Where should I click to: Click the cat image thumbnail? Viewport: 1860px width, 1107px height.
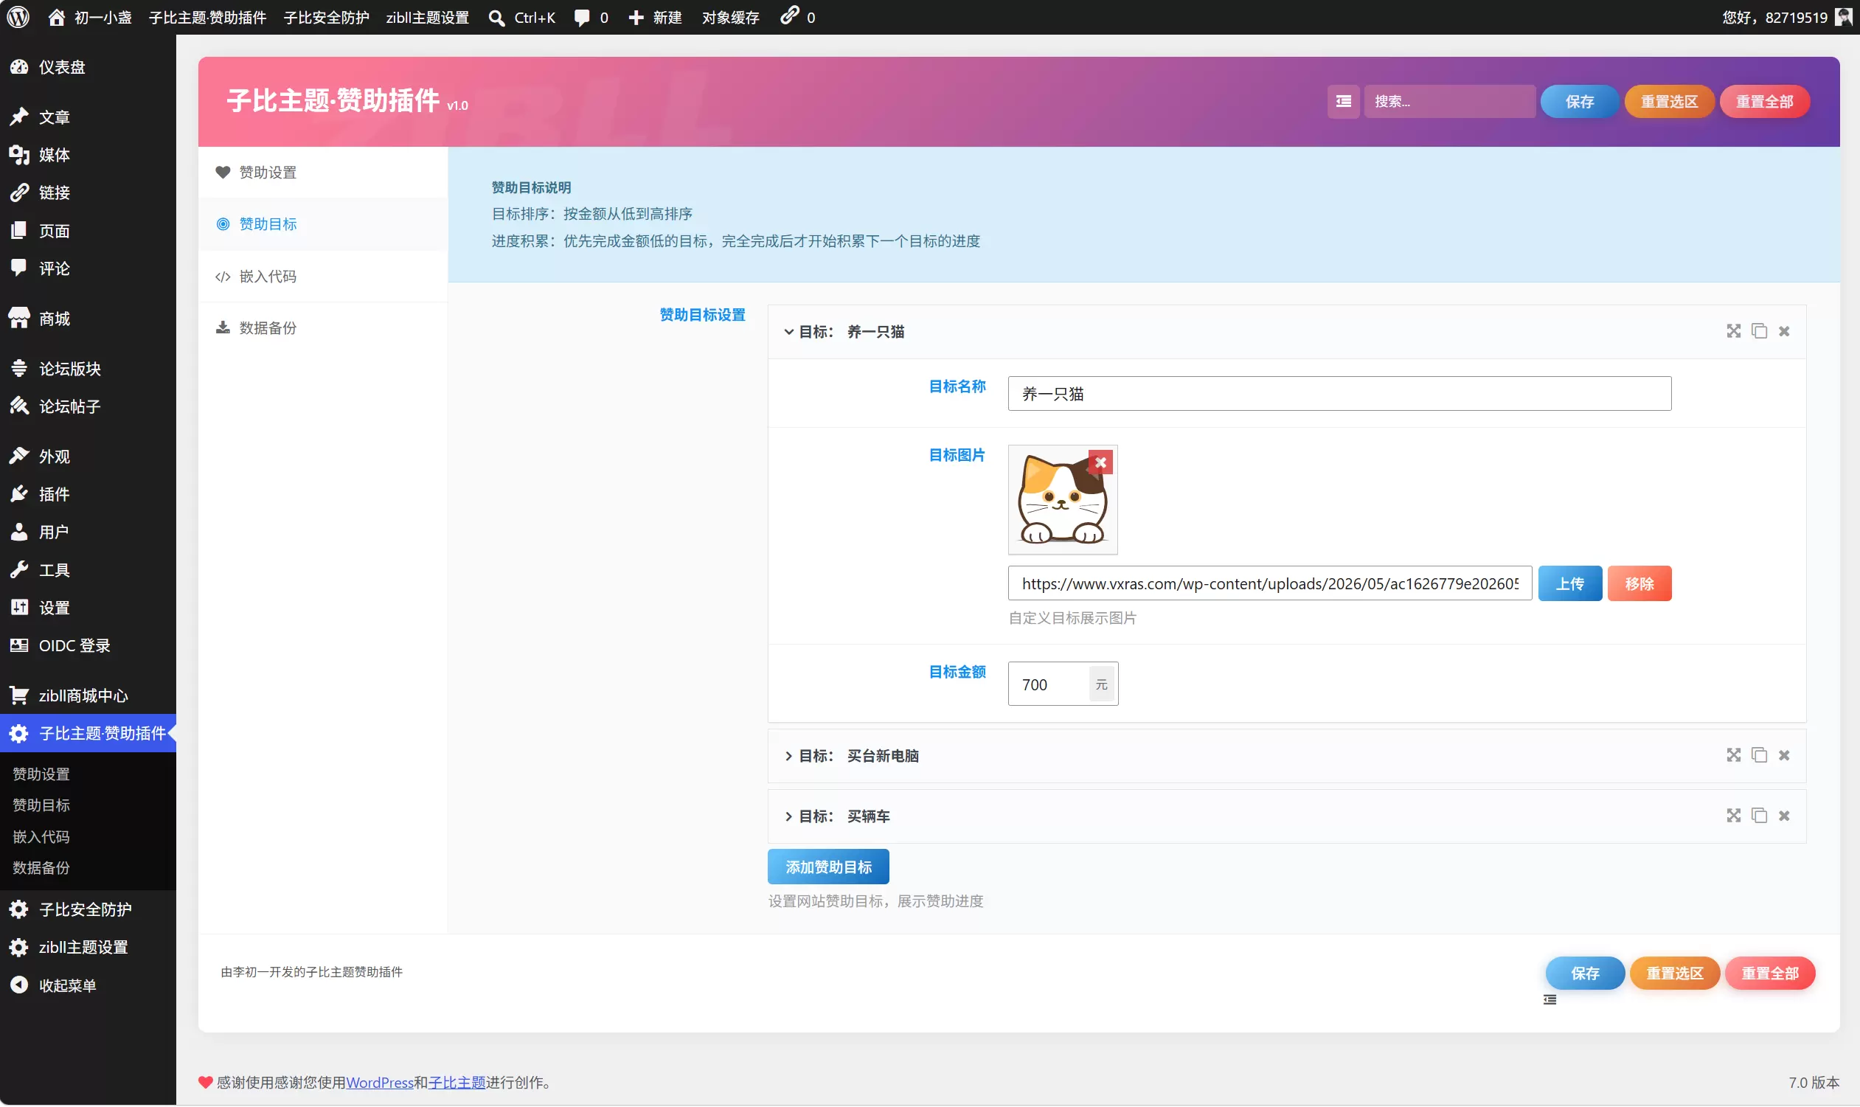(1063, 500)
